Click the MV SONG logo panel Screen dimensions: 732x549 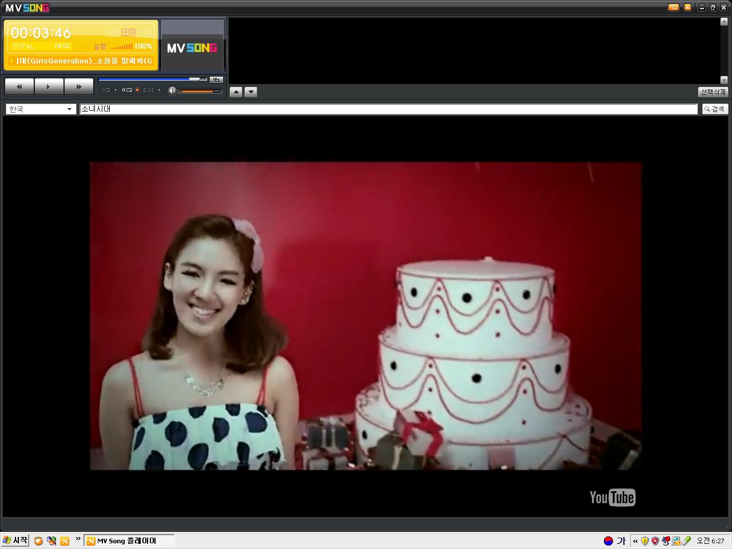point(192,46)
